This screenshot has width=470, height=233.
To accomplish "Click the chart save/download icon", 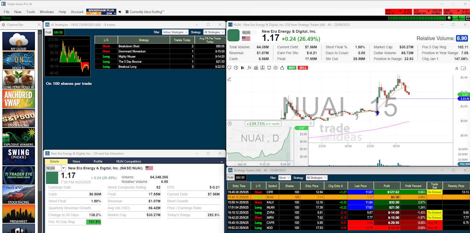I will tap(263, 68).
